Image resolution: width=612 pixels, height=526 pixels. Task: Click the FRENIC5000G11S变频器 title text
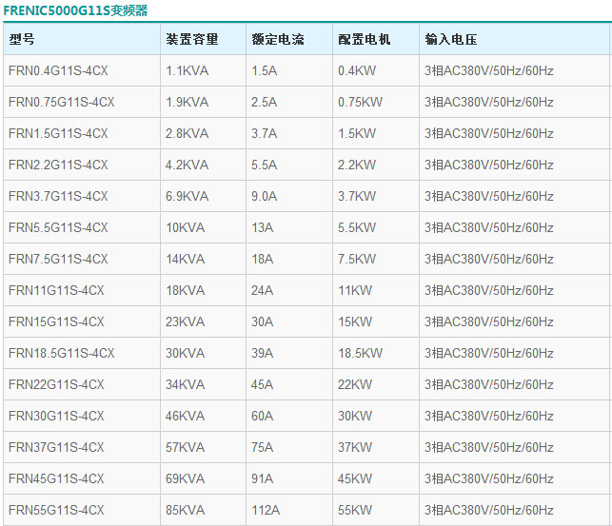76,10
